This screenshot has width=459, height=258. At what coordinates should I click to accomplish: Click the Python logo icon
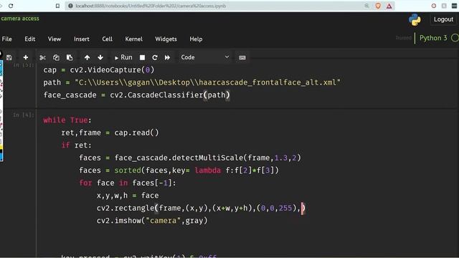coord(415,20)
